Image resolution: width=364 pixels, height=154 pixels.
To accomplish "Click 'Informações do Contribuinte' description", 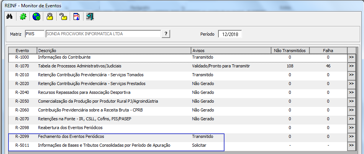I will [x=64, y=57].
